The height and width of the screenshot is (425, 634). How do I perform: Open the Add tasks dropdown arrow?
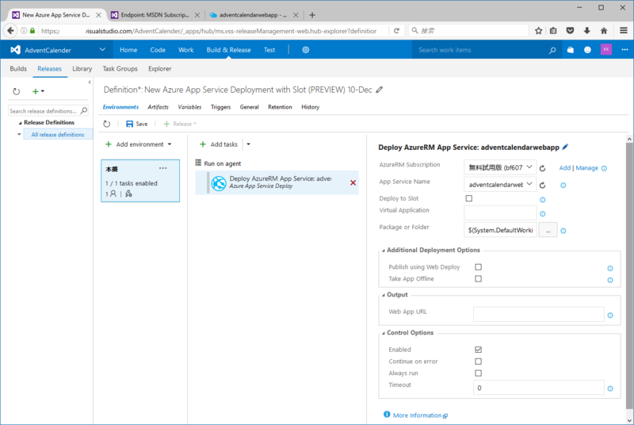click(248, 144)
